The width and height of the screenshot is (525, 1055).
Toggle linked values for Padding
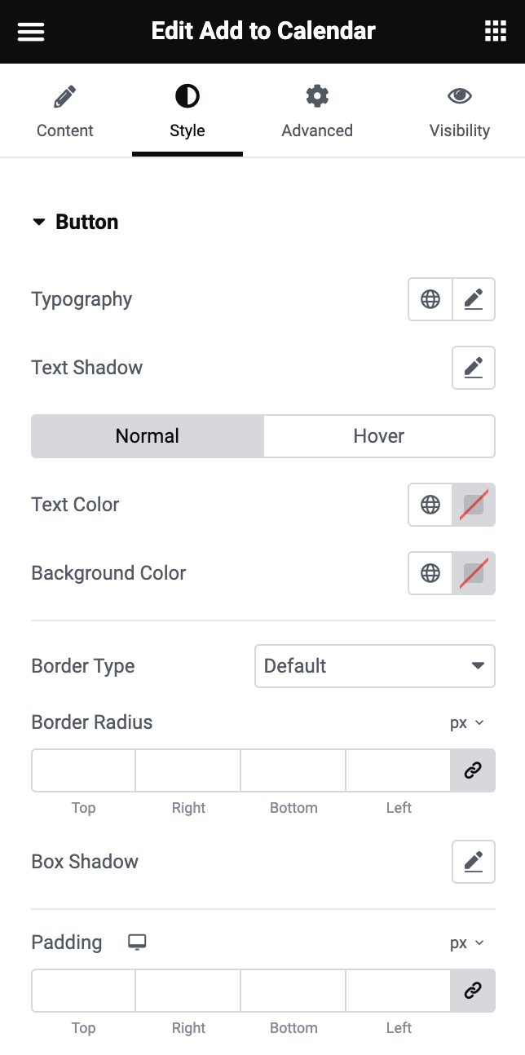[473, 991]
